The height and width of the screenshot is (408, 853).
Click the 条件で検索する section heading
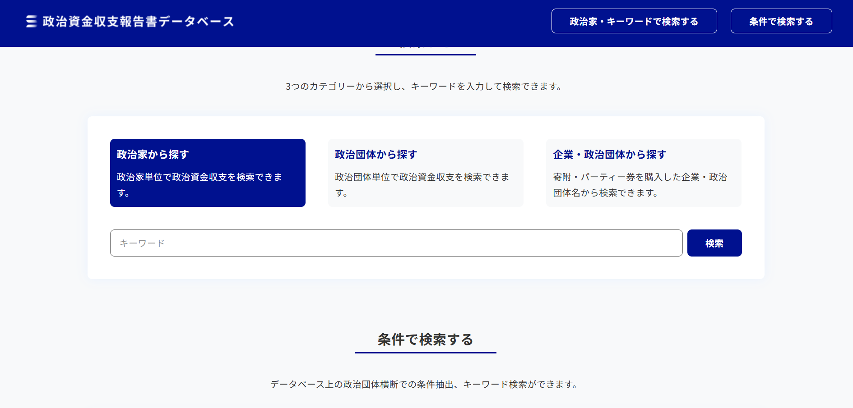click(425, 339)
